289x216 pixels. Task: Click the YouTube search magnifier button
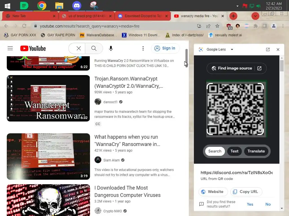(x=94, y=48)
